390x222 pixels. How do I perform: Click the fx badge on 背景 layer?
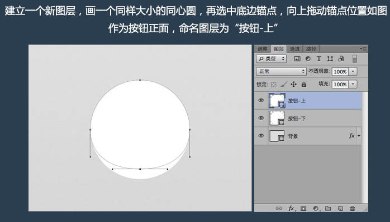point(351,136)
